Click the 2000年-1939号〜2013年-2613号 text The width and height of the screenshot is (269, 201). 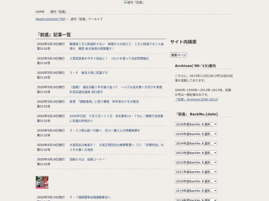coord(203,92)
